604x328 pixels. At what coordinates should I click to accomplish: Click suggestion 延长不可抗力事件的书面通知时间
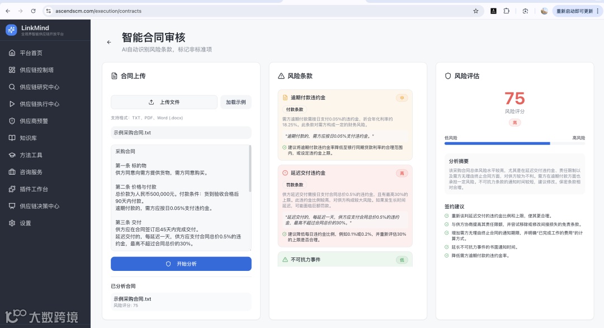pyautogui.click(x=484, y=247)
